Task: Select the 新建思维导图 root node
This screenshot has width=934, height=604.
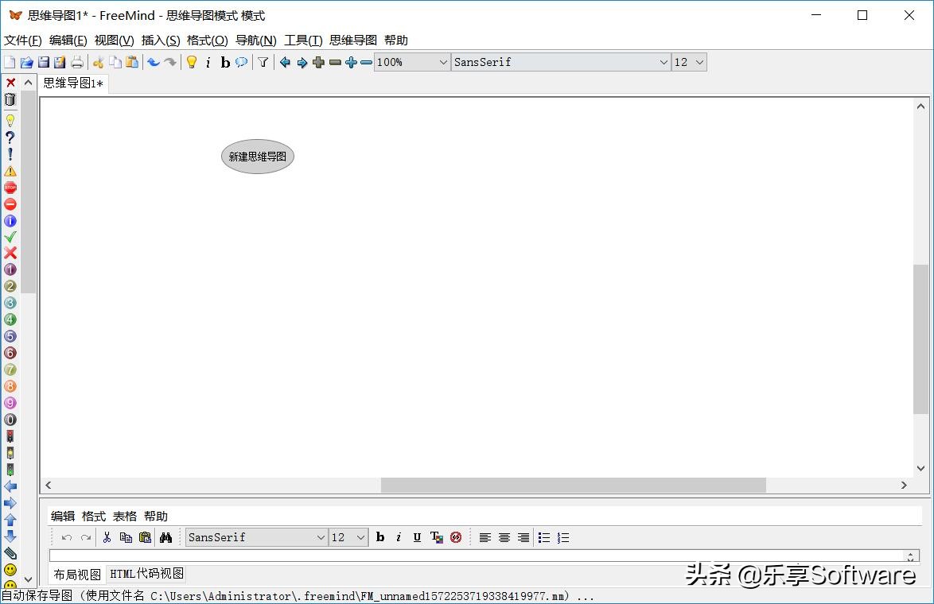Action: pyautogui.click(x=257, y=157)
